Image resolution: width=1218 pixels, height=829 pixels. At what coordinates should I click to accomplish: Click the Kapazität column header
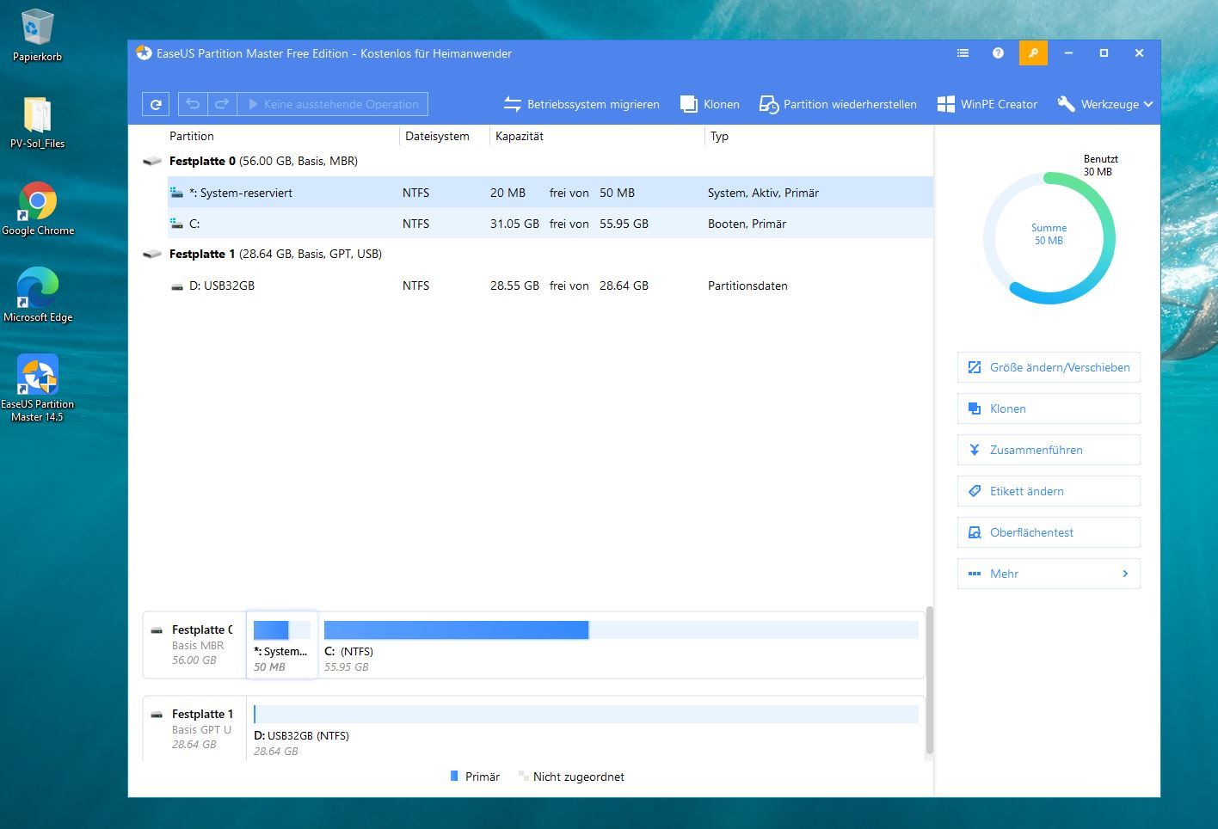pos(520,136)
